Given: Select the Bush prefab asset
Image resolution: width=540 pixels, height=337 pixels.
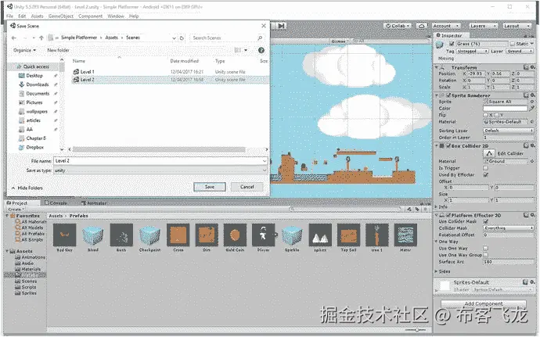Looking at the screenshot, I should coord(121,235).
